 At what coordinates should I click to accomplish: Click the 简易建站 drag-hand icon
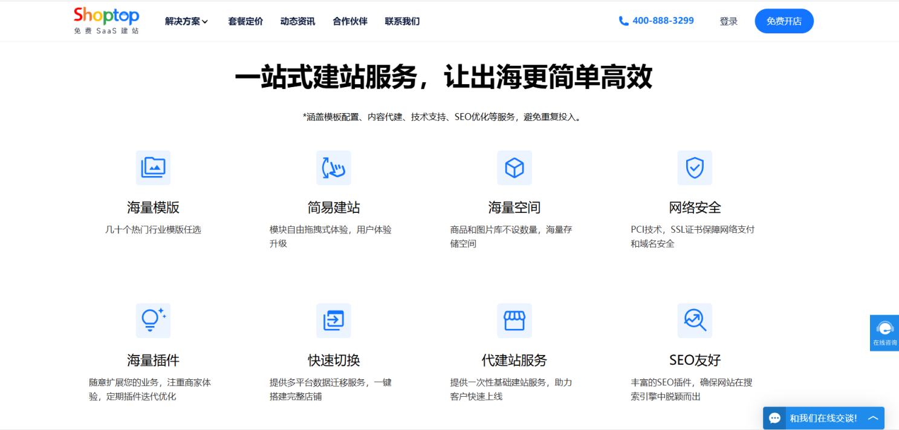point(334,168)
